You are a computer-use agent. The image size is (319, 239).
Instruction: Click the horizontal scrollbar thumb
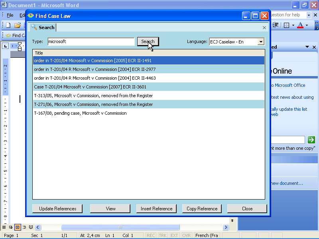[120, 227]
